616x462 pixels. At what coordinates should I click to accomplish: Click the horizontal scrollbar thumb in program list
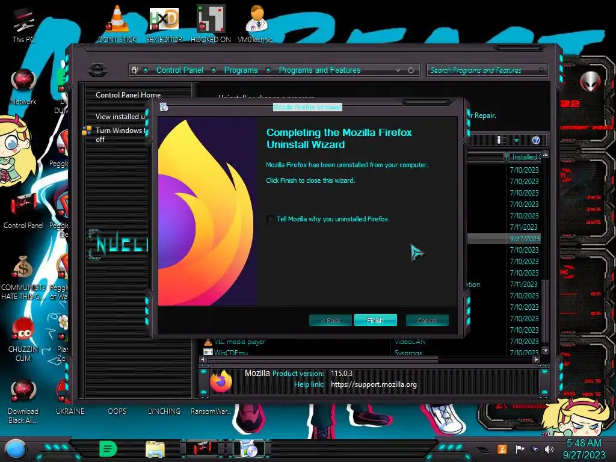322,359
